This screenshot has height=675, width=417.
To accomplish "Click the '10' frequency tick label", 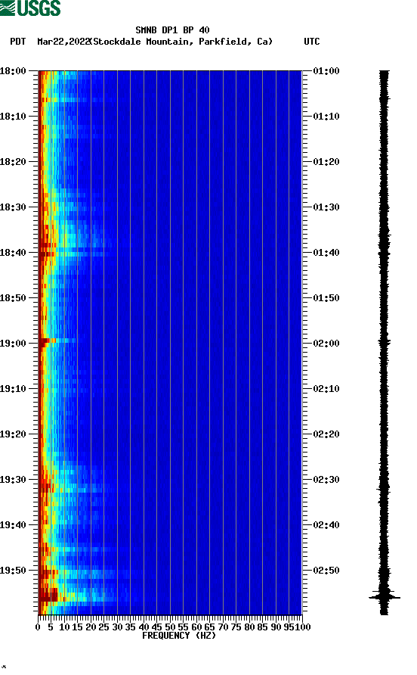I will 64,627.
